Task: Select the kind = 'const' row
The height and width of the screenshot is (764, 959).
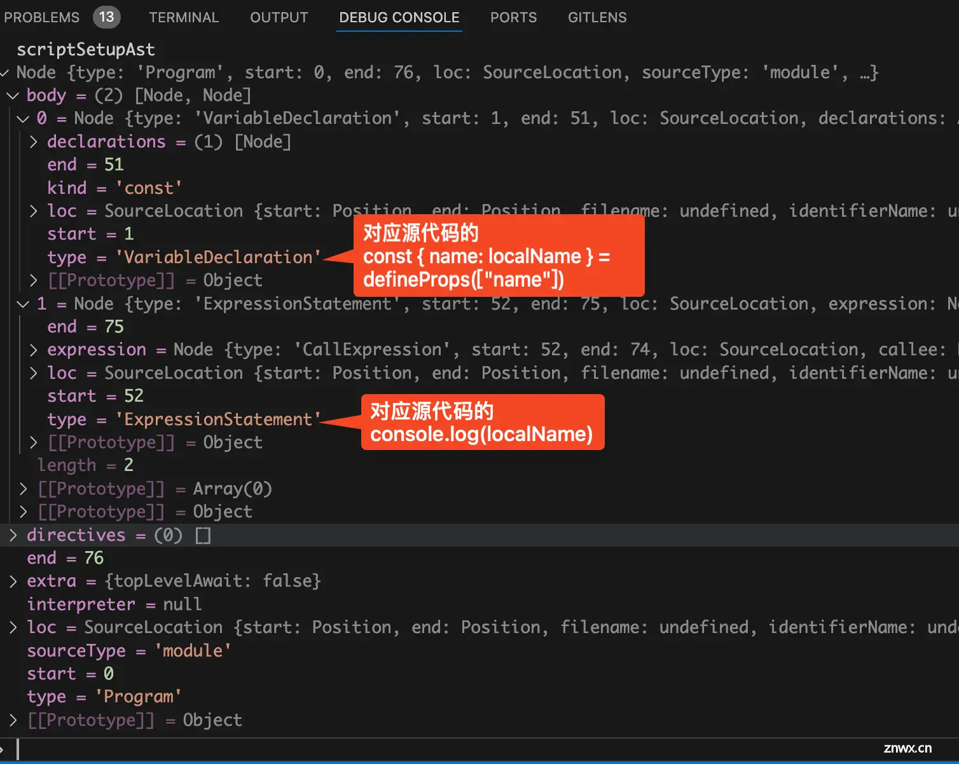Action: (114, 188)
